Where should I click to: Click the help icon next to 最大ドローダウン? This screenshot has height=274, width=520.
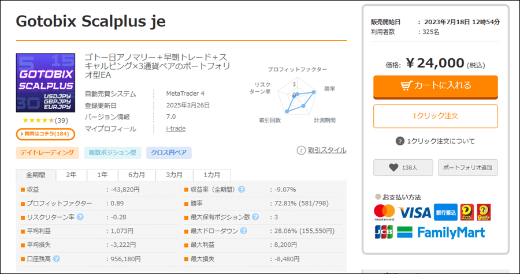(243, 231)
